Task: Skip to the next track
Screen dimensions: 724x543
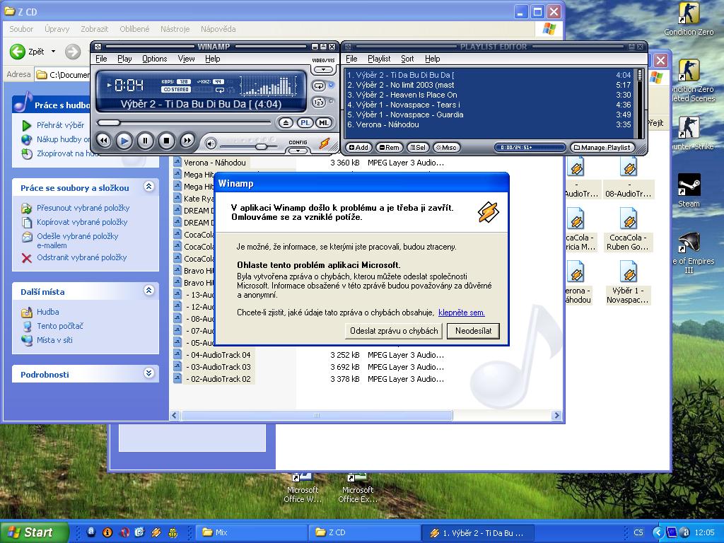Action: [x=187, y=141]
